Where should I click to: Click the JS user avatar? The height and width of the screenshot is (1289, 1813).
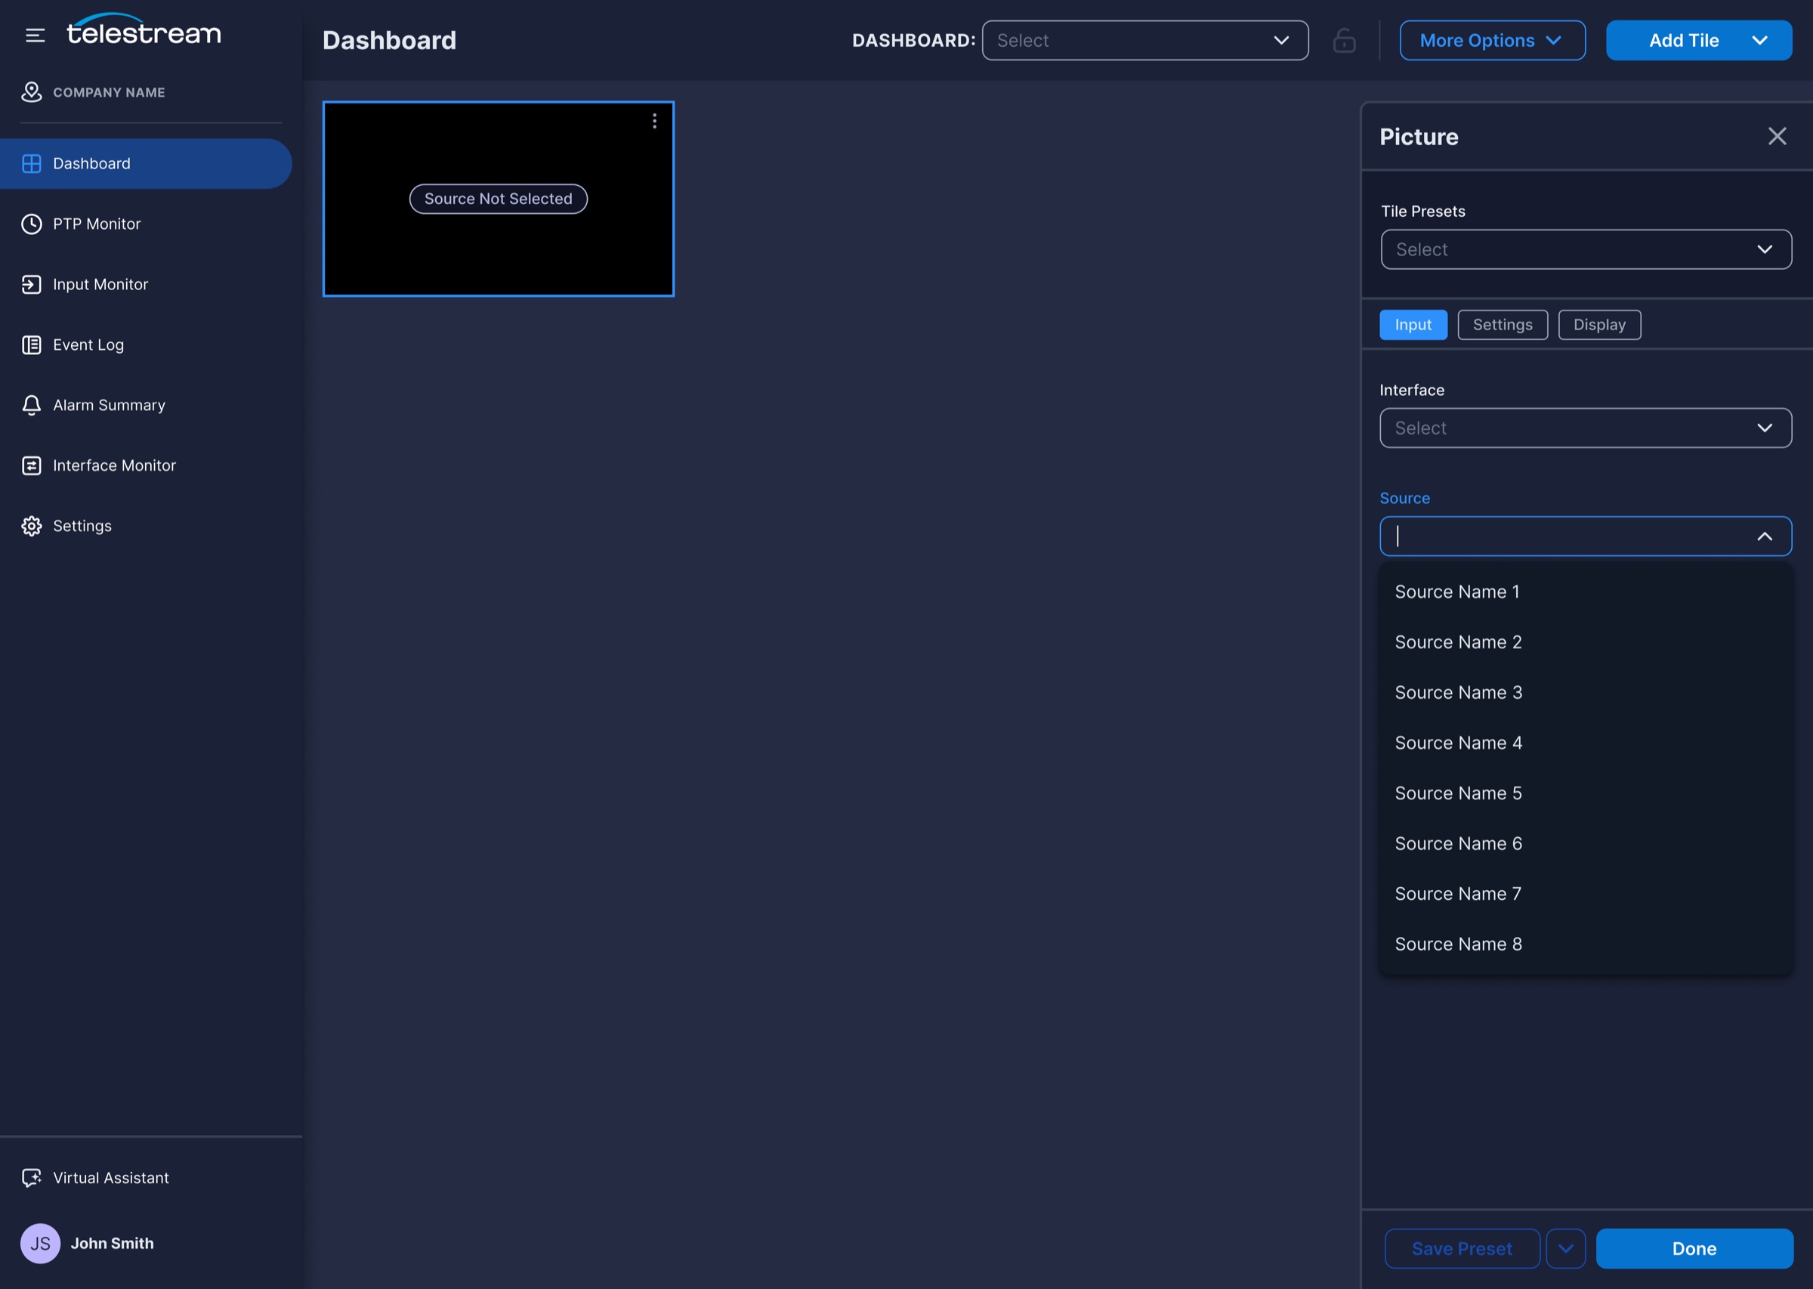(41, 1243)
